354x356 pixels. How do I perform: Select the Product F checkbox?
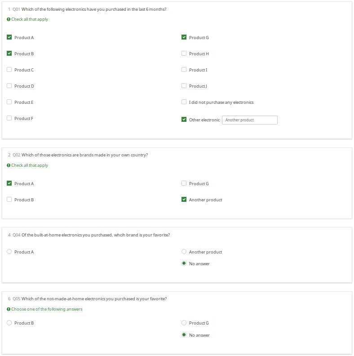(9, 118)
